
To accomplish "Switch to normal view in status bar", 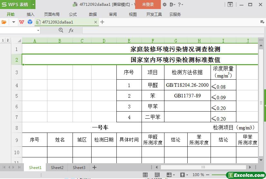I will (x=145, y=175).
